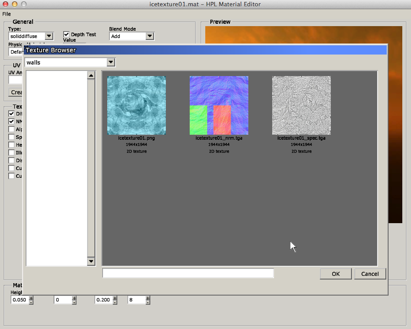Increment the value 8 using plus stepper
Image resolution: width=411 pixels, height=329 pixels.
pyautogui.click(x=148, y=297)
